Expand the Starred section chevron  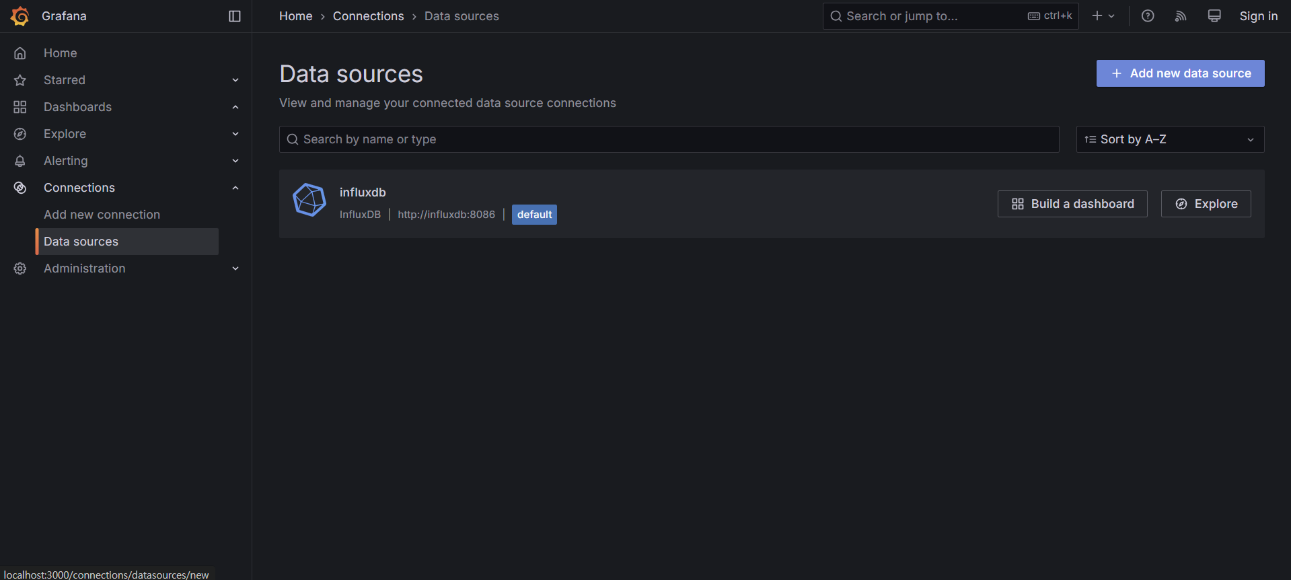(235, 80)
